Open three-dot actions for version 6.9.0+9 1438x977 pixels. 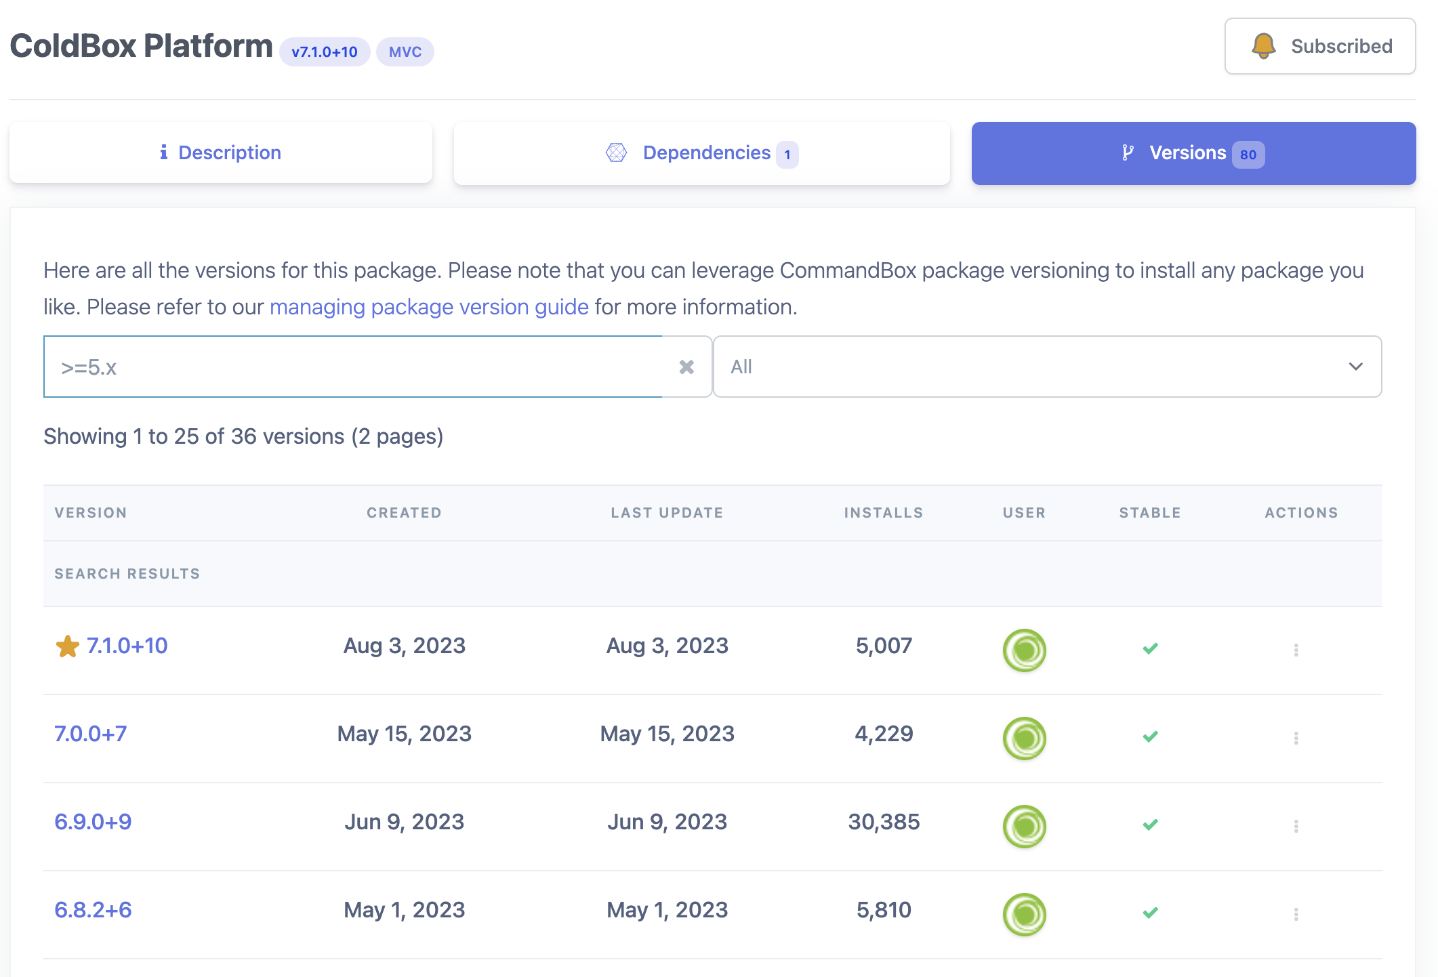(1296, 826)
